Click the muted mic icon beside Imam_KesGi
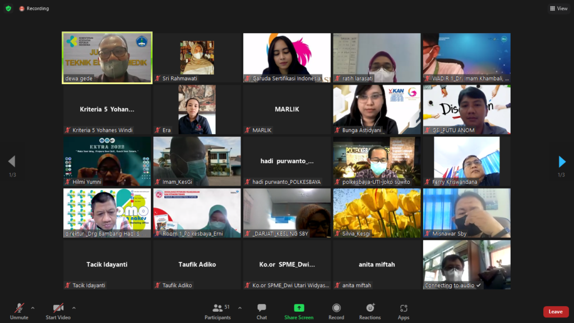Image resolution: width=574 pixels, height=323 pixels. coord(158,182)
